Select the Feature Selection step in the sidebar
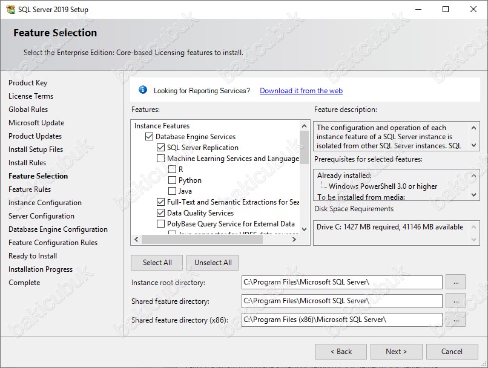Screen dimensions: 488x368 click(38, 176)
